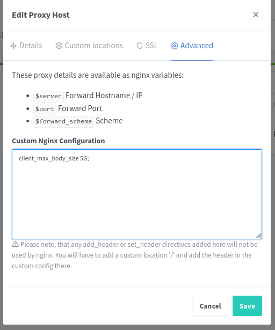This screenshot has height=330, width=275.
Task: Click the shield icon beside SSL
Action: pos(140,46)
